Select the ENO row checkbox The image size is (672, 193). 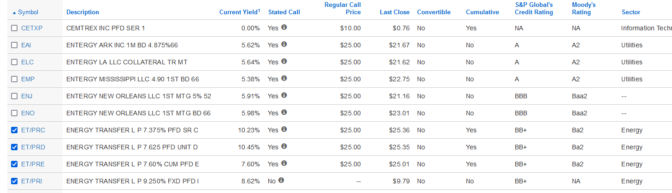click(14, 114)
